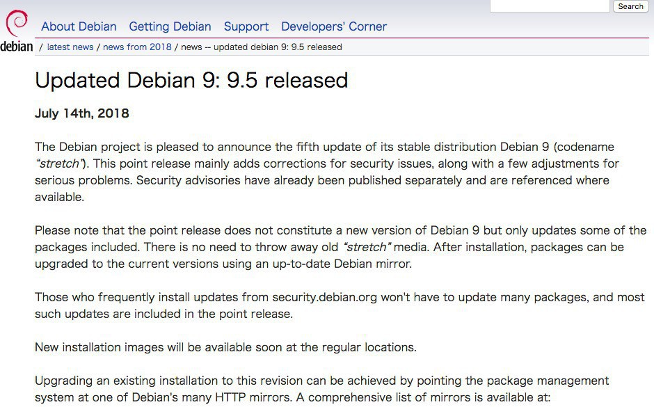The height and width of the screenshot is (407, 654).
Task: Open the news from 2018 breadcrumb
Action: [x=137, y=47]
